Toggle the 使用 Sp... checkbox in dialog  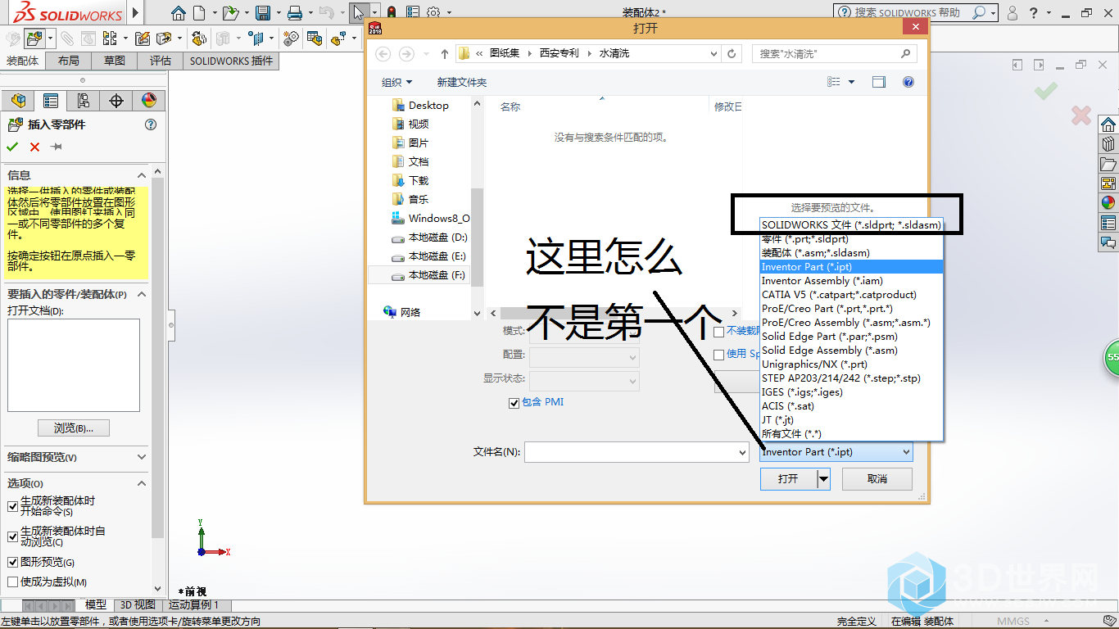(718, 355)
